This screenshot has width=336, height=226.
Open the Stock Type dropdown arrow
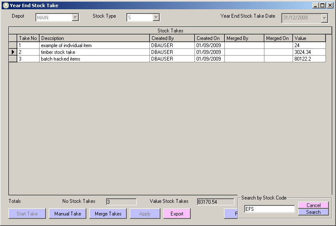(156, 17)
